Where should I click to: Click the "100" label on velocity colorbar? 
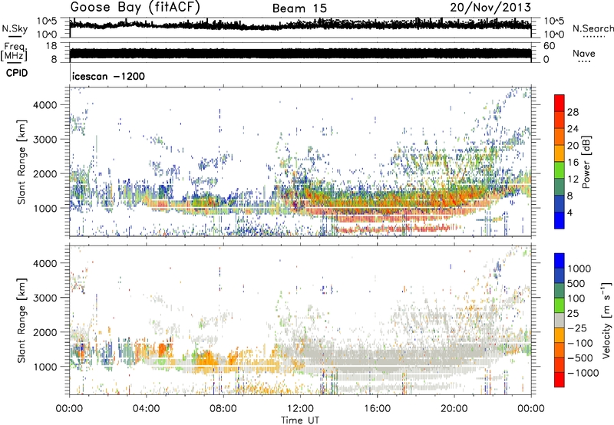click(x=578, y=298)
